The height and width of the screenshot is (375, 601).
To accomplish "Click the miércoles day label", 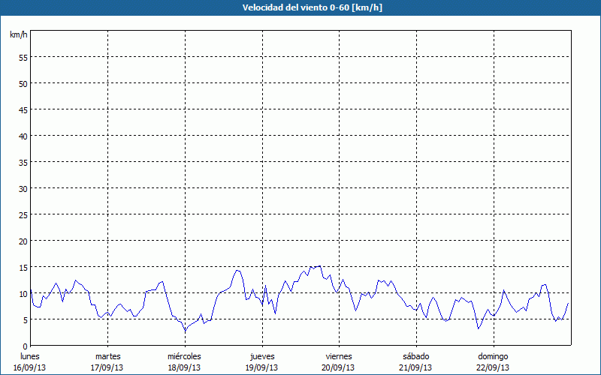I will [185, 356].
